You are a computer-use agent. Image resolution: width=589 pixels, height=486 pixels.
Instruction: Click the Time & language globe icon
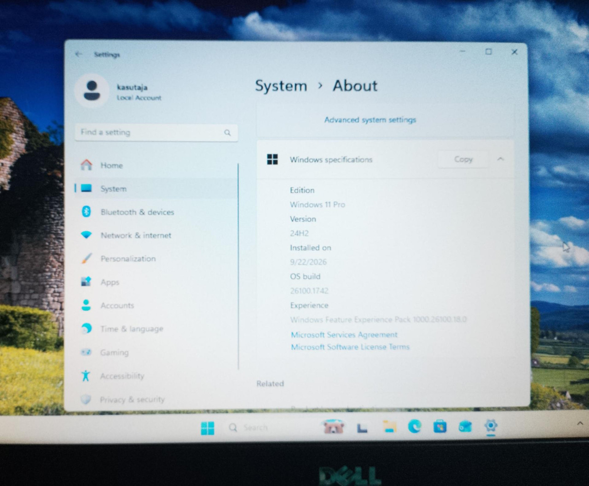click(86, 329)
